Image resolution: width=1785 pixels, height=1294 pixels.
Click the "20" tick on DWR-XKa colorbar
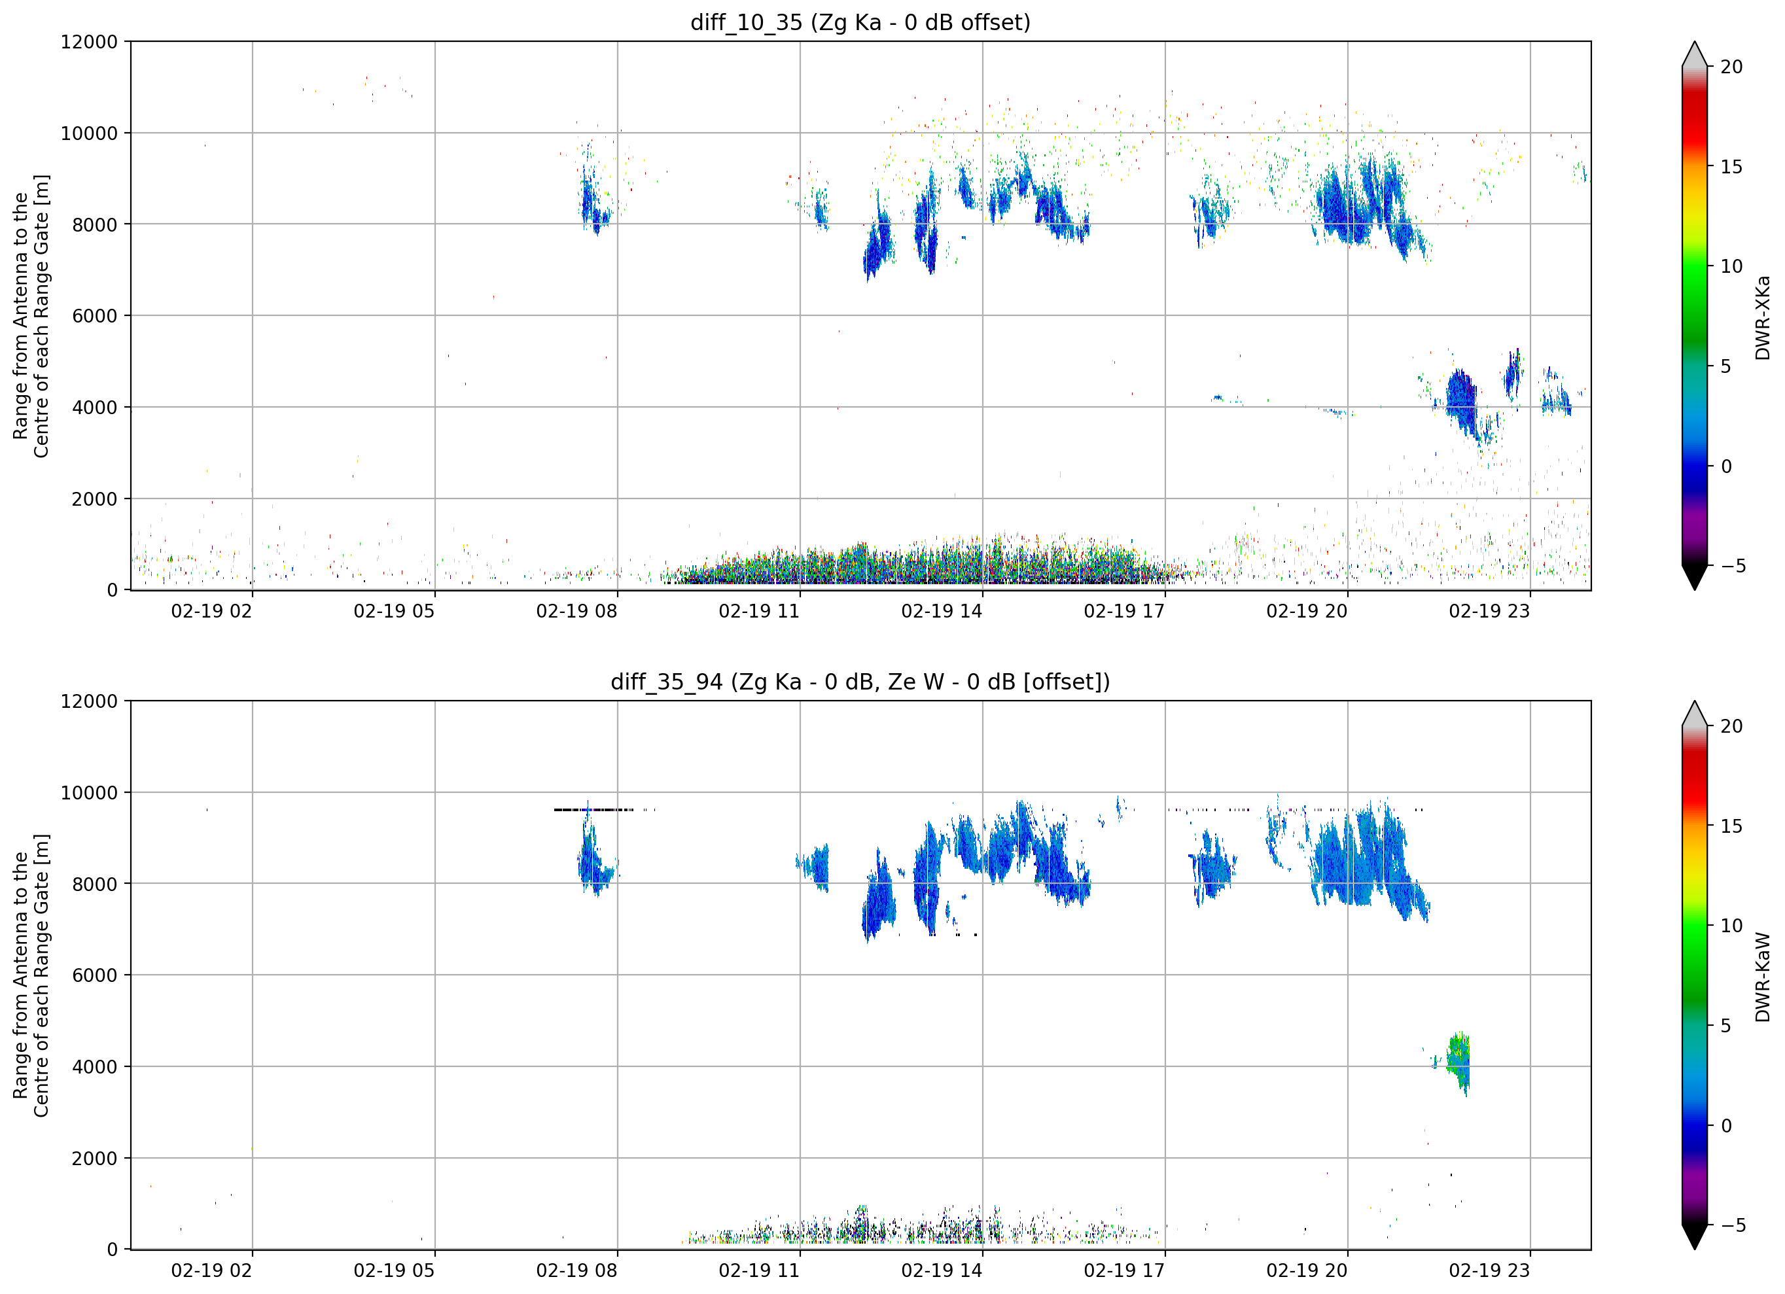1731,67
